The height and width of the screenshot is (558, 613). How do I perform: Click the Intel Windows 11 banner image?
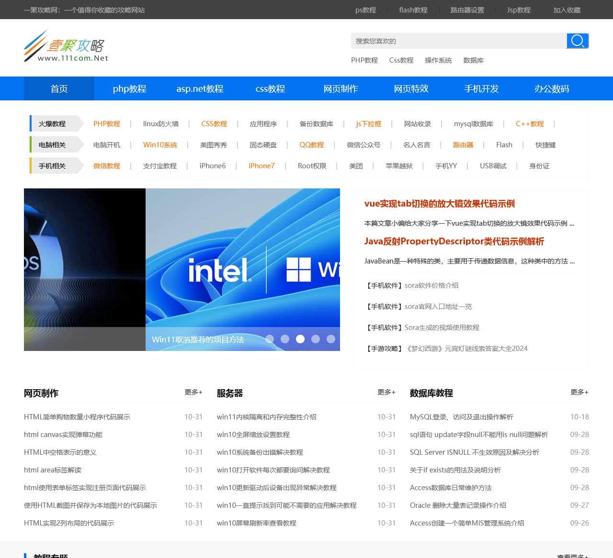pyautogui.click(x=242, y=258)
